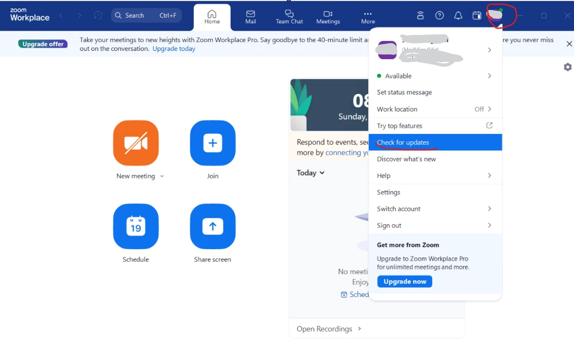
Task: Open the More tab
Action: (x=368, y=17)
